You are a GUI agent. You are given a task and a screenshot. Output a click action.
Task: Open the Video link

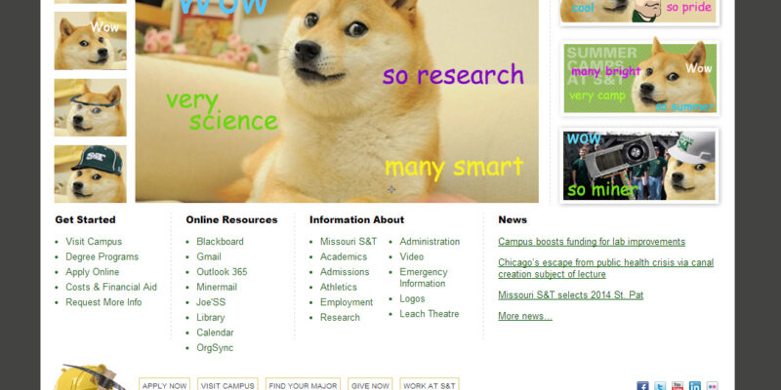pos(411,256)
